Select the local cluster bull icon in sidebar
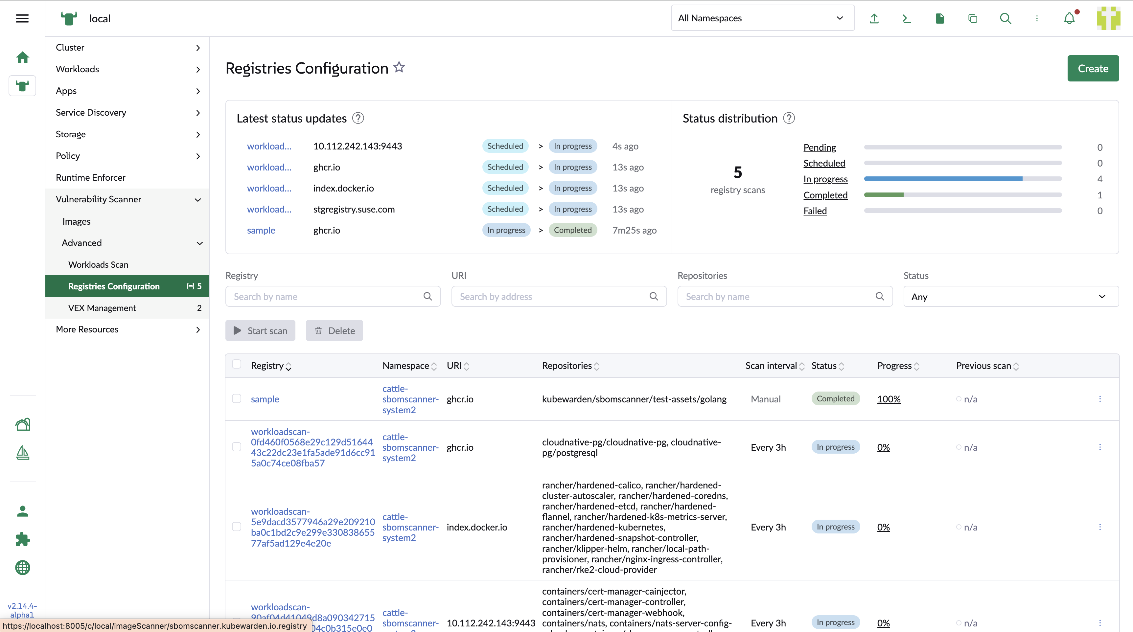Image resolution: width=1133 pixels, height=632 pixels. pyautogui.click(x=22, y=85)
